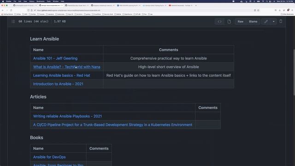Open the Apple menu
This screenshot has width=295, height=166.
[x=3, y=1]
